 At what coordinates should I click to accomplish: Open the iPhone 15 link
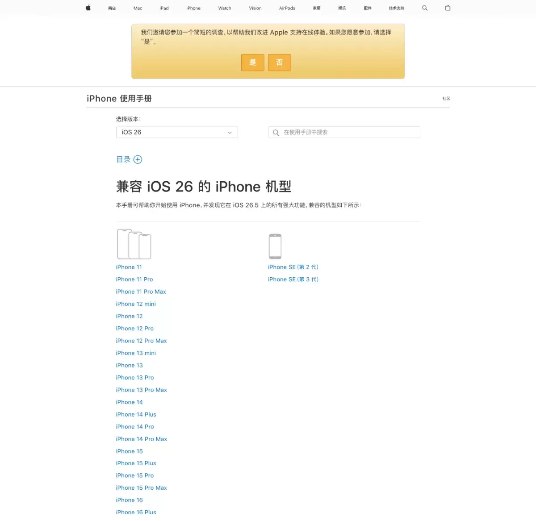point(130,451)
